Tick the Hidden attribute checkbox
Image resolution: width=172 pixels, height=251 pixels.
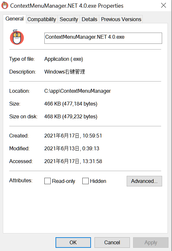(x=86, y=181)
